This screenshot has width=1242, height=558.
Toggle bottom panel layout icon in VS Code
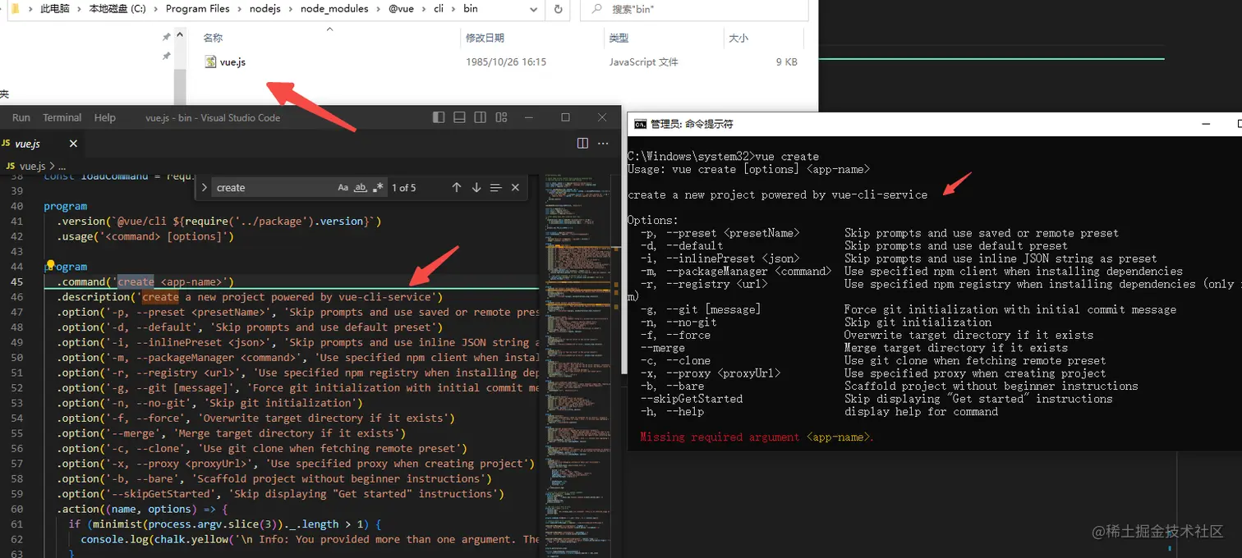(459, 117)
